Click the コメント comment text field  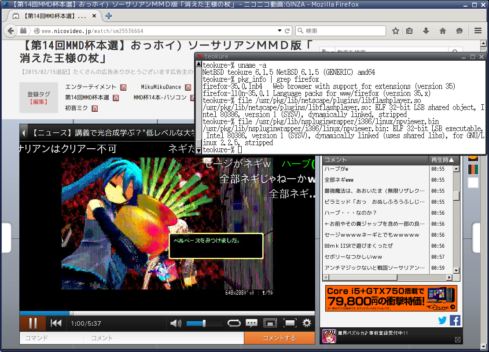[x=164, y=338]
